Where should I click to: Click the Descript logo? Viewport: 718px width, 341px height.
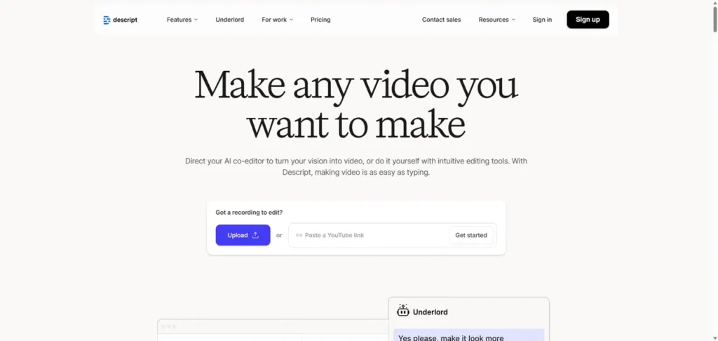(x=120, y=20)
